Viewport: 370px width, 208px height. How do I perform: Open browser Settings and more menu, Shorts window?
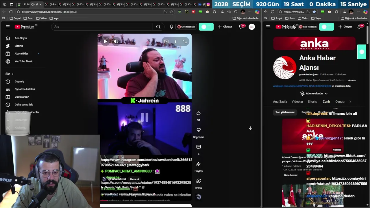pos(250,12)
